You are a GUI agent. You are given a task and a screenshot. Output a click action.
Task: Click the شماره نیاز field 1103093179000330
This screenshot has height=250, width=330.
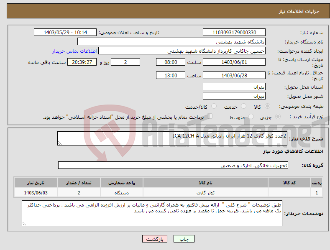(x=234, y=33)
